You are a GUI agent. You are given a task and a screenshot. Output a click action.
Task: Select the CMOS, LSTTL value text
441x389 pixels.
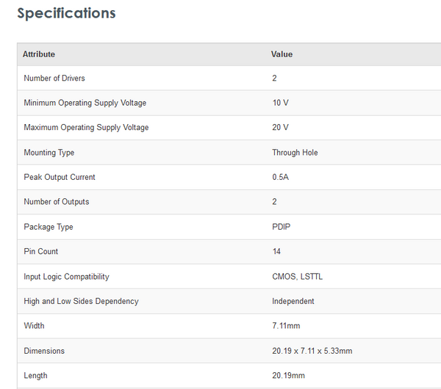pos(297,277)
